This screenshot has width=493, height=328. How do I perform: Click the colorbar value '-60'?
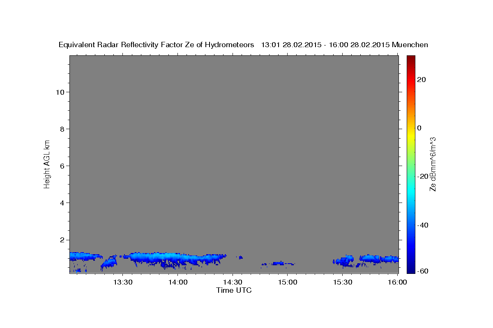point(422,271)
